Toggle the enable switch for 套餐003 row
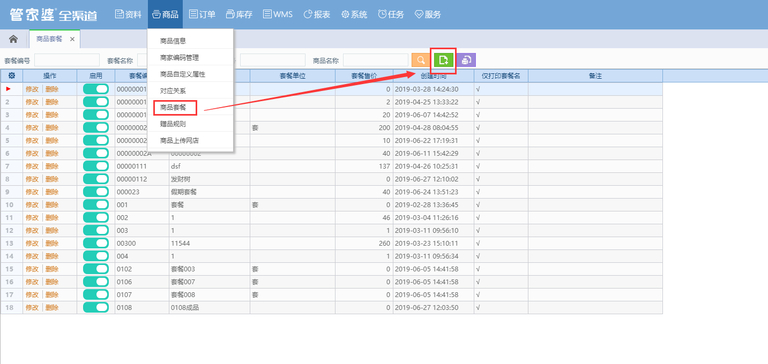The image size is (768, 364). [x=96, y=269]
